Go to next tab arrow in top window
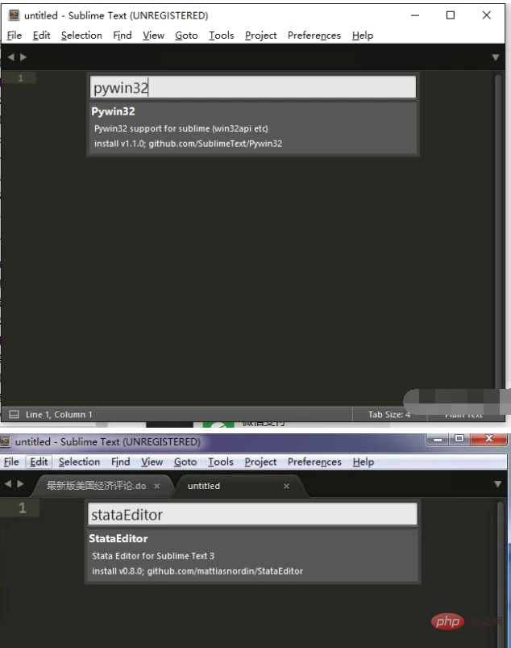511x648 pixels. [23, 57]
